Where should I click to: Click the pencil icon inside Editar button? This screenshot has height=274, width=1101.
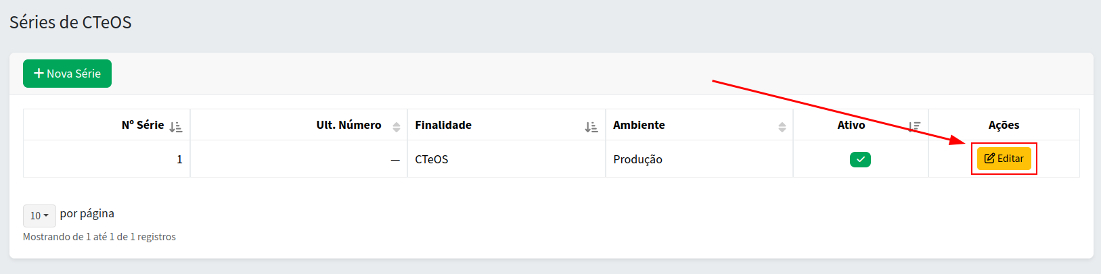pyautogui.click(x=989, y=159)
